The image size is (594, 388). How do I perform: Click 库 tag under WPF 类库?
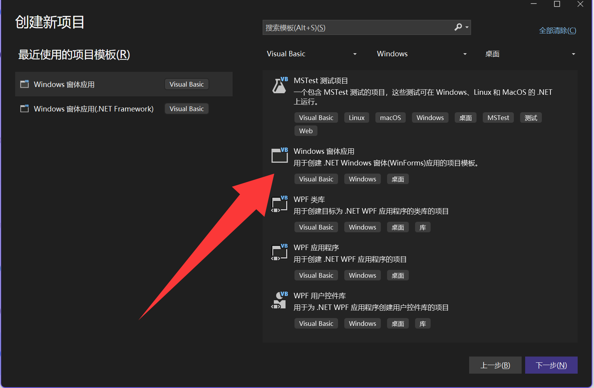(423, 227)
